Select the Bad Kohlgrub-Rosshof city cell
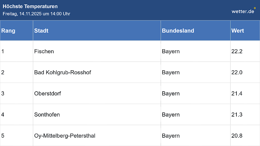Screen dimensions: 260x146 click(62, 72)
